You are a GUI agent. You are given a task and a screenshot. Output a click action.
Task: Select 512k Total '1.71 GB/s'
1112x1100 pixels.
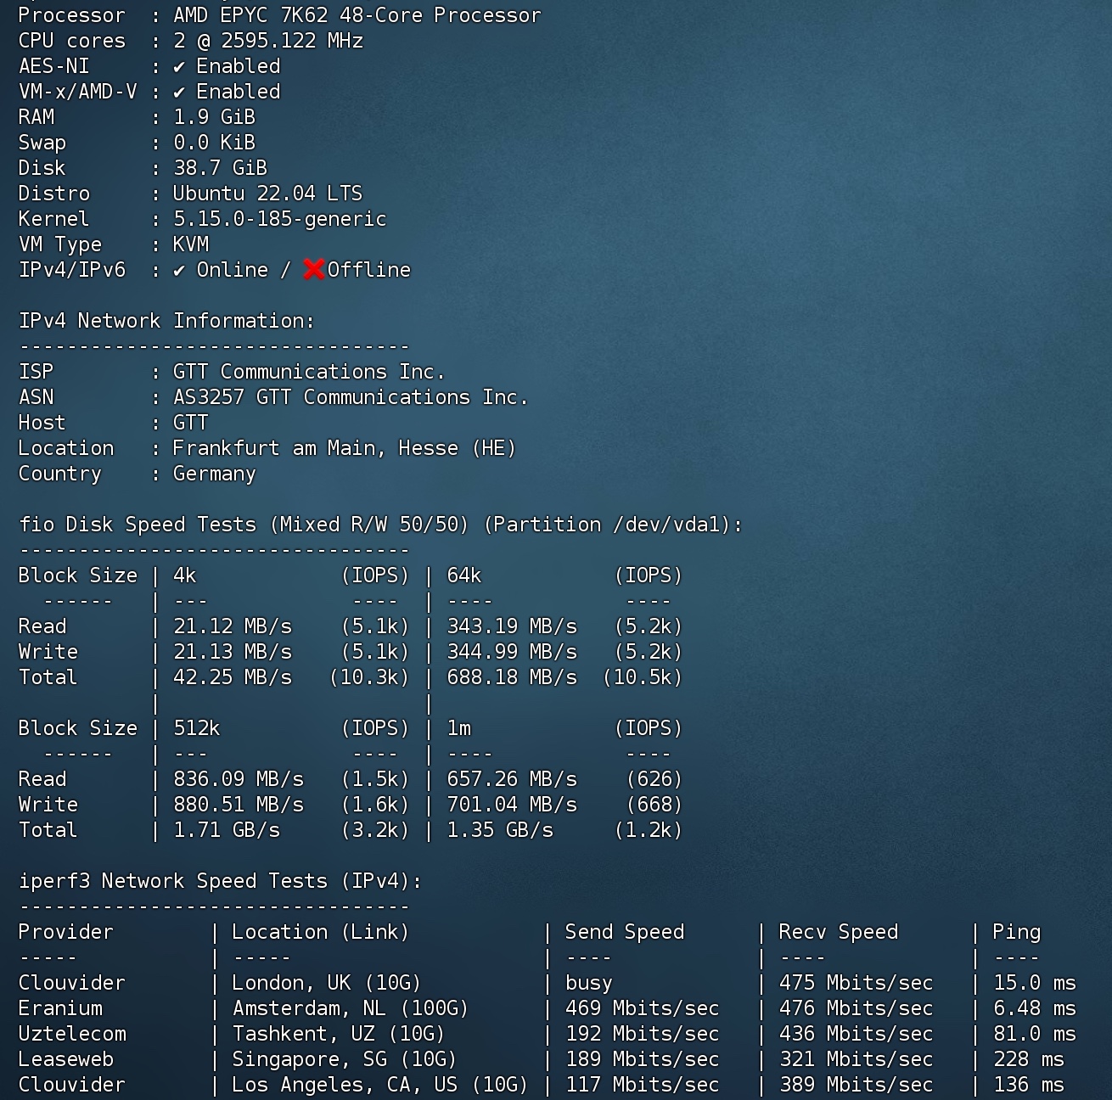227,830
